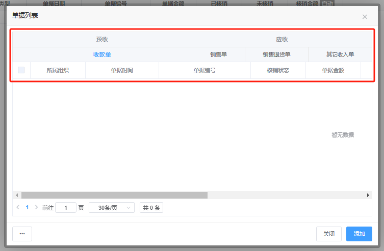Select the 其它收入单 tab
The height and width of the screenshot is (251, 384).
point(340,54)
